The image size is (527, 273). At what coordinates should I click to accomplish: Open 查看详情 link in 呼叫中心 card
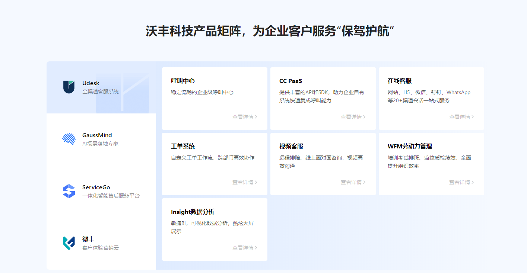click(245, 117)
